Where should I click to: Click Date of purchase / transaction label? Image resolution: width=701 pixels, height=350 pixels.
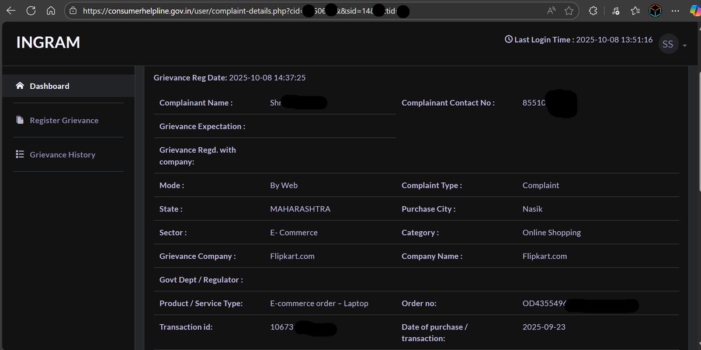click(435, 332)
